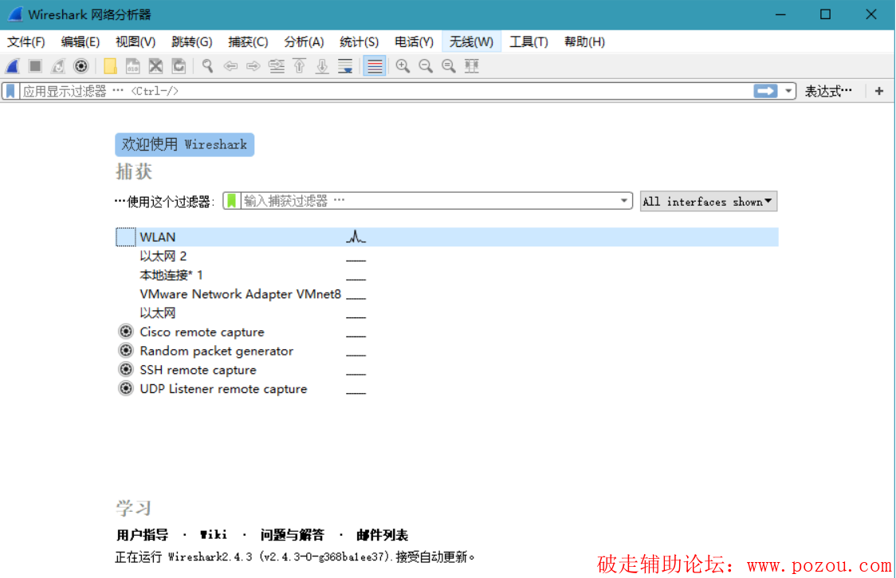Reload the capture file from the toolbar
The width and height of the screenshot is (896, 578).
point(179,66)
